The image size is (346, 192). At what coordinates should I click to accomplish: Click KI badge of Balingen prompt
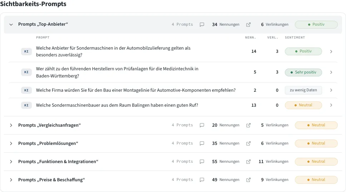click(x=26, y=105)
